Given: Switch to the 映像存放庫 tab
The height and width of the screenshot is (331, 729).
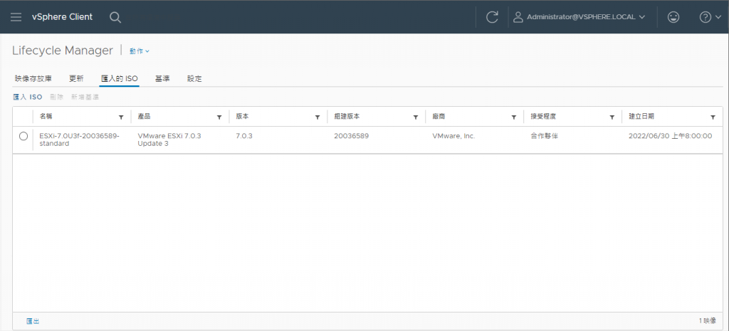Looking at the screenshot, I should click(x=33, y=78).
